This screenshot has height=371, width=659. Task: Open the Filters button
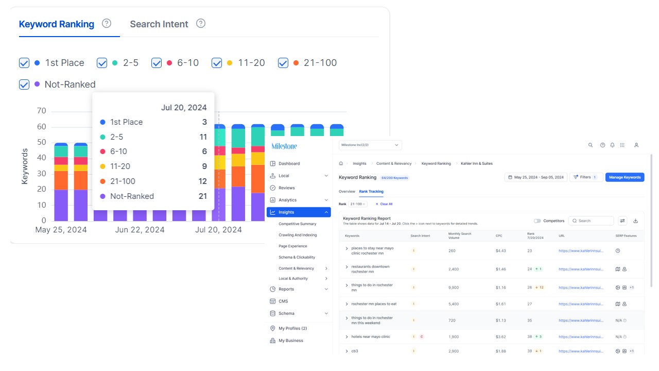tap(586, 177)
